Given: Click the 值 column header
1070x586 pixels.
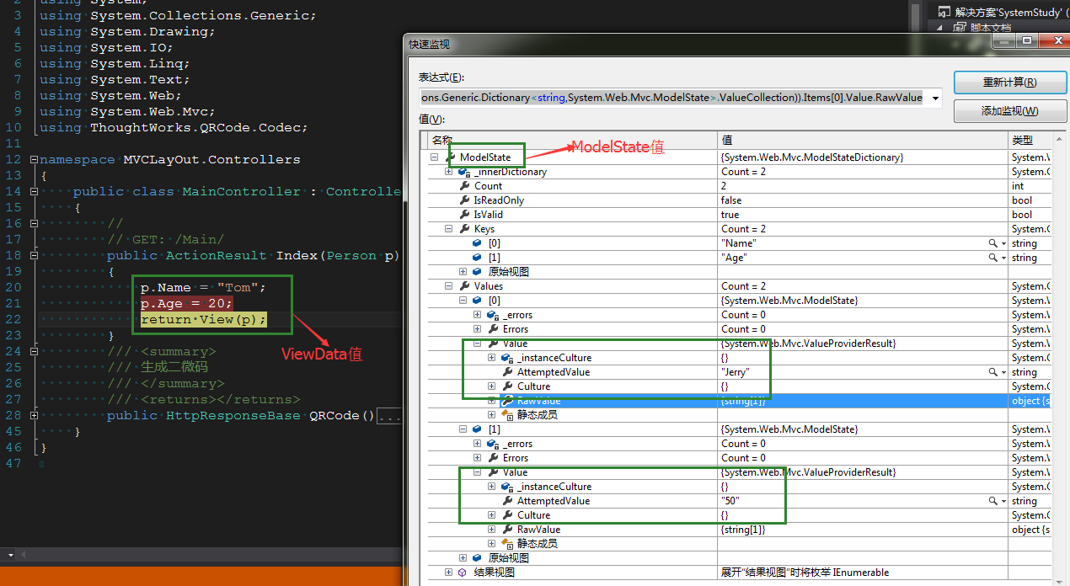Looking at the screenshot, I should pos(863,140).
